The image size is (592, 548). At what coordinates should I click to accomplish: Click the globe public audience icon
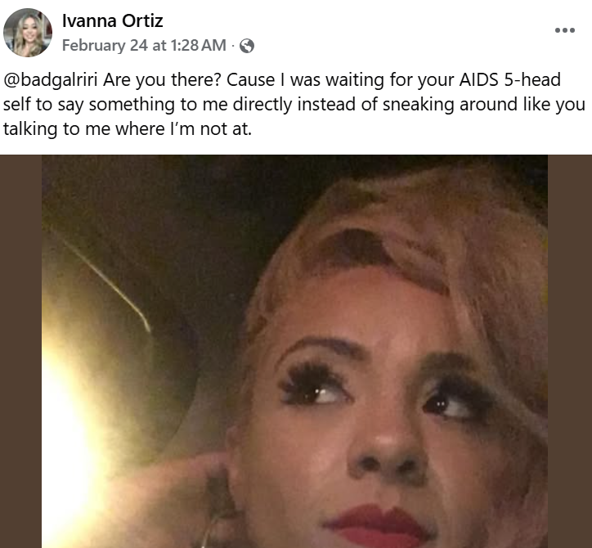[x=246, y=46]
